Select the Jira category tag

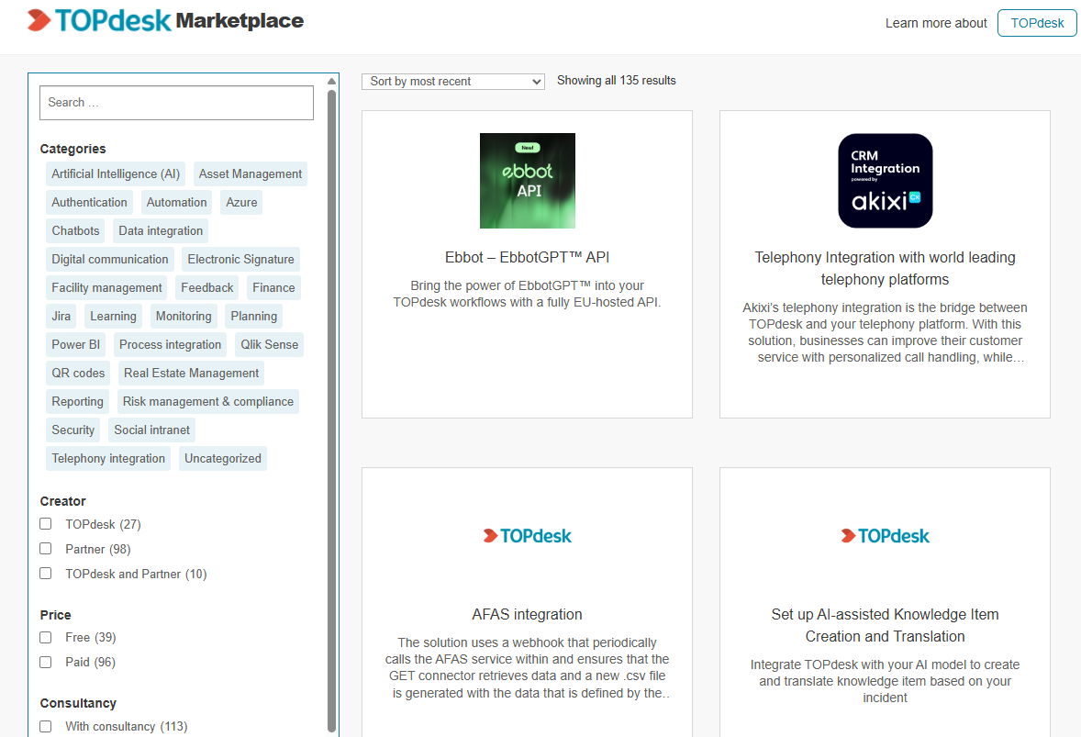pos(61,316)
